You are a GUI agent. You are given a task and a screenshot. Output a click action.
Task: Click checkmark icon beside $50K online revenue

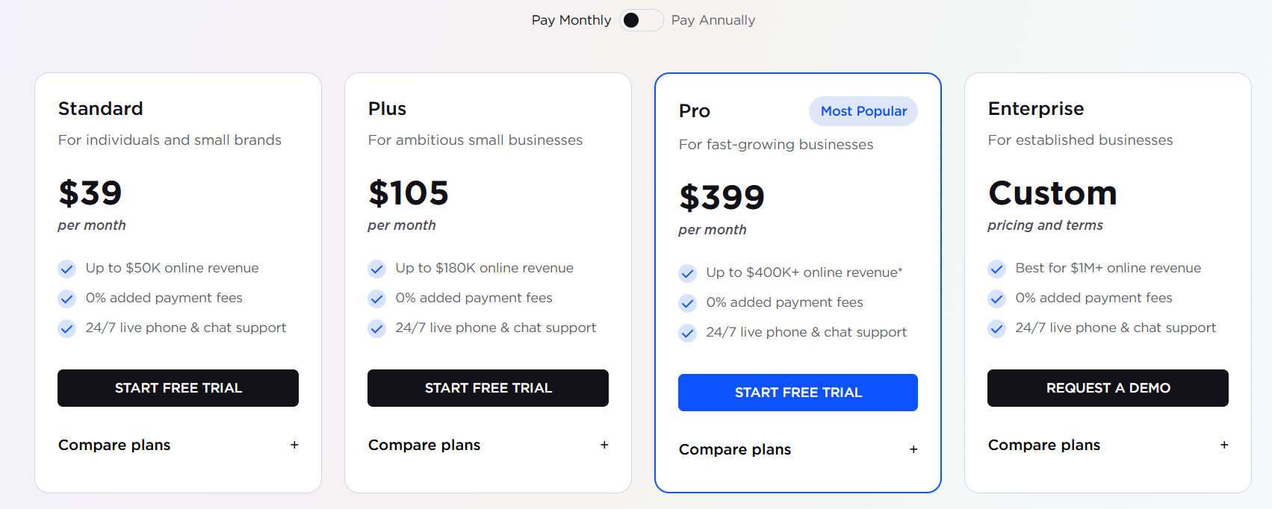click(x=67, y=269)
